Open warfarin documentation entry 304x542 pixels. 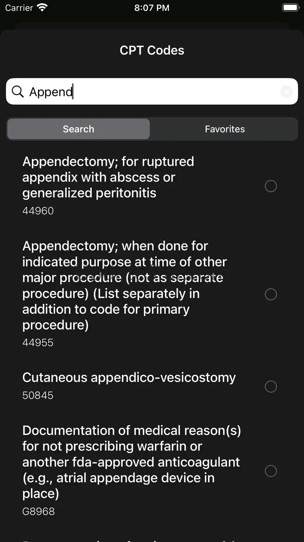(x=152, y=471)
